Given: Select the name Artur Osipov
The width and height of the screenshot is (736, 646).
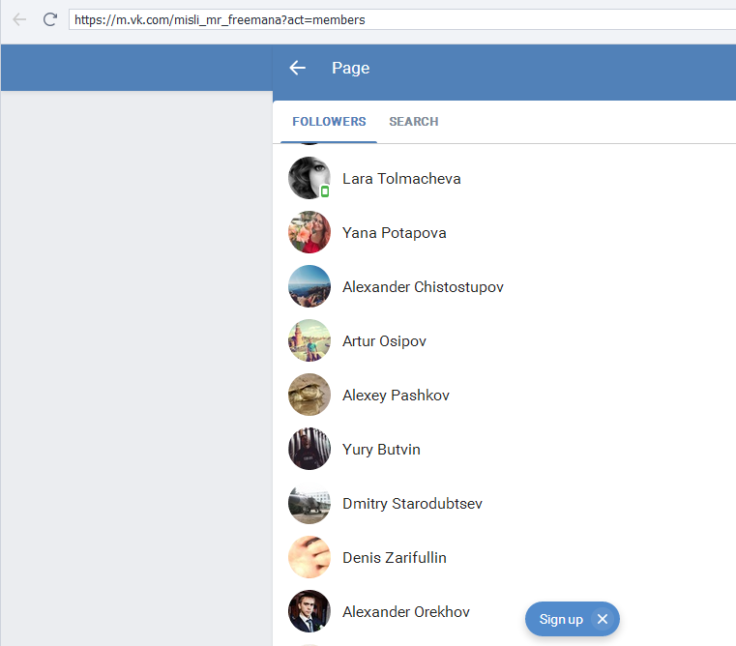Looking at the screenshot, I should (x=384, y=341).
